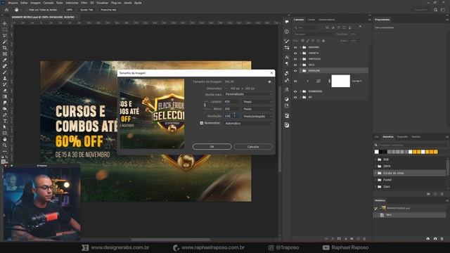Screen dimensions: 450x253
Task: Select the Abrir history state
Action: pyautogui.click(x=410, y=215)
